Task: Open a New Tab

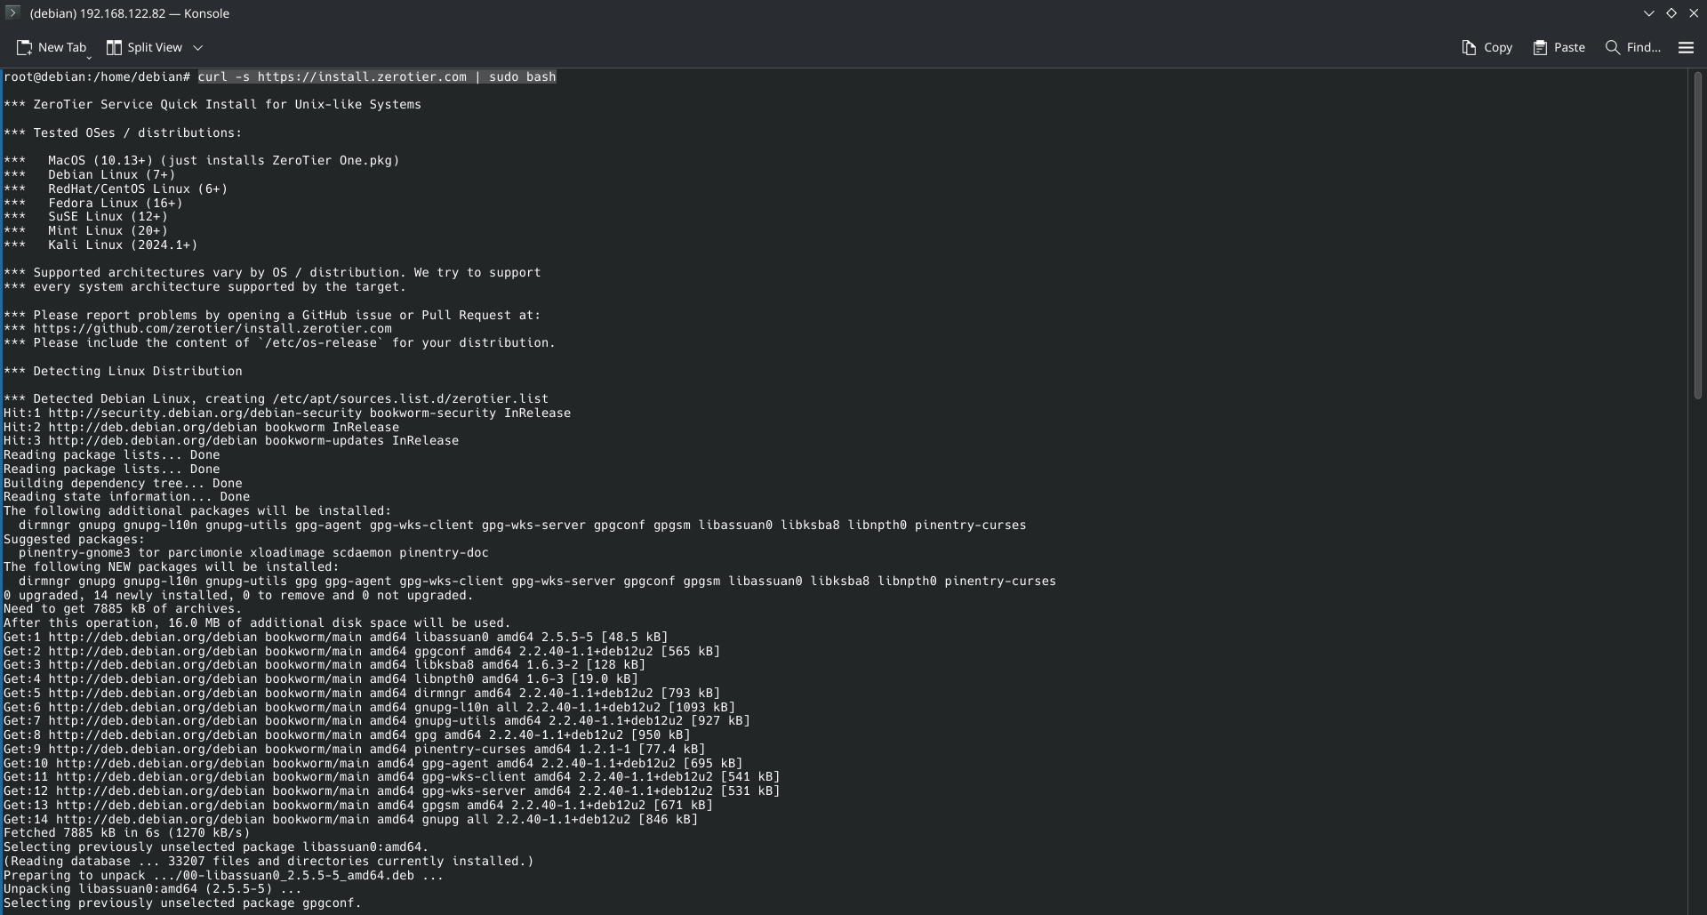Action: pyautogui.click(x=52, y=47)
